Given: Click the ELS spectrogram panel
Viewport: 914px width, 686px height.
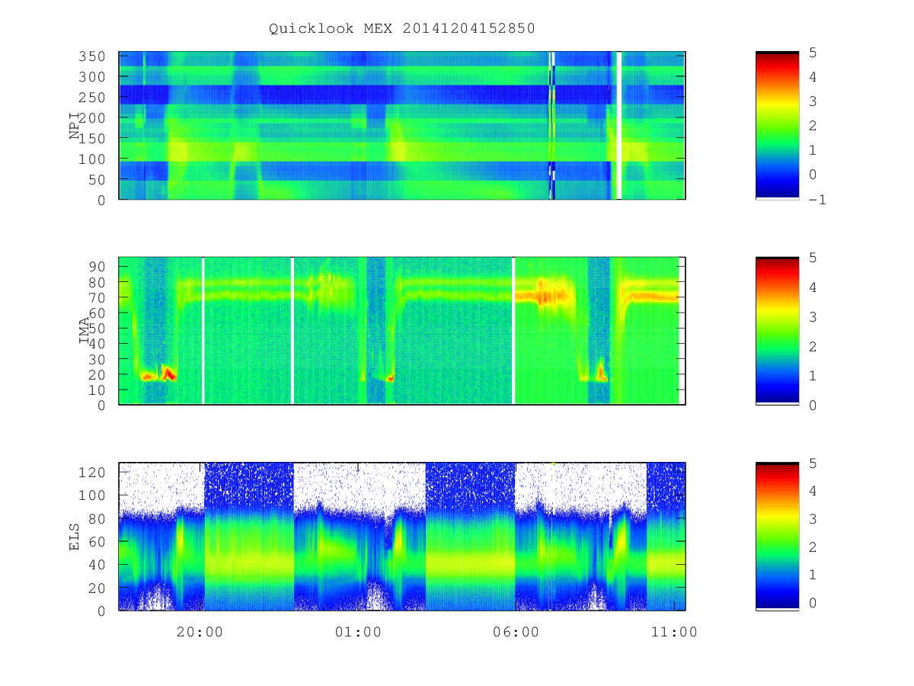Looking at the screenshot, I should 402,537.
